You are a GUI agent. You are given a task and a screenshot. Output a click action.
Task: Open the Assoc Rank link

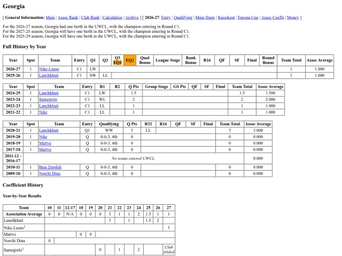[68, 18]
